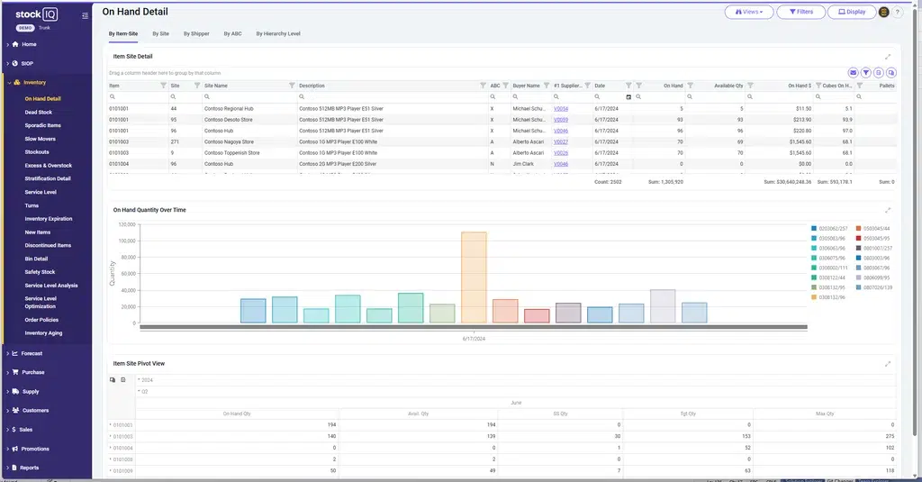The width and height of the screenshot is (922, 482).
Task: Click the Inventory Aging sidebar item
Action: pyautogui.click(x=43, y=333)
